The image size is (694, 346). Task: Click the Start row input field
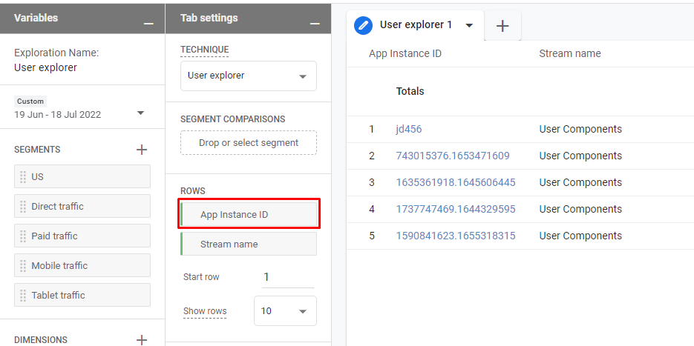pos(288,277)
